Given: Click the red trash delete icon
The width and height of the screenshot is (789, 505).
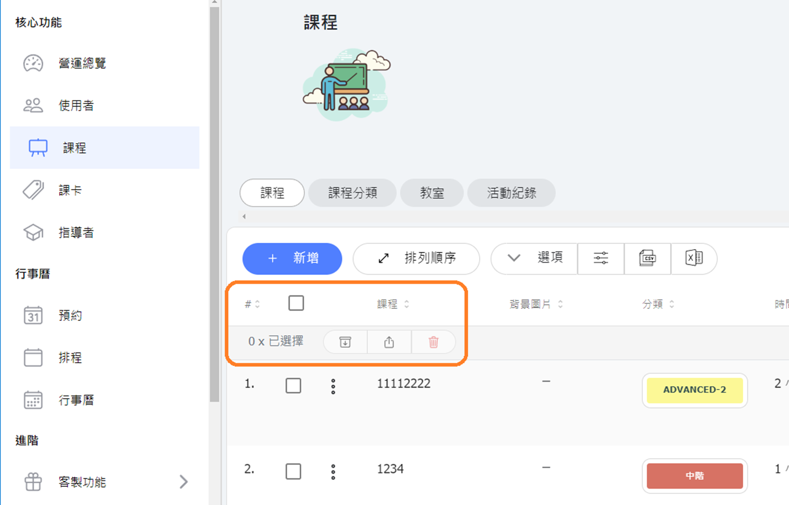Looking at the screenshot, I should (433, 342).
